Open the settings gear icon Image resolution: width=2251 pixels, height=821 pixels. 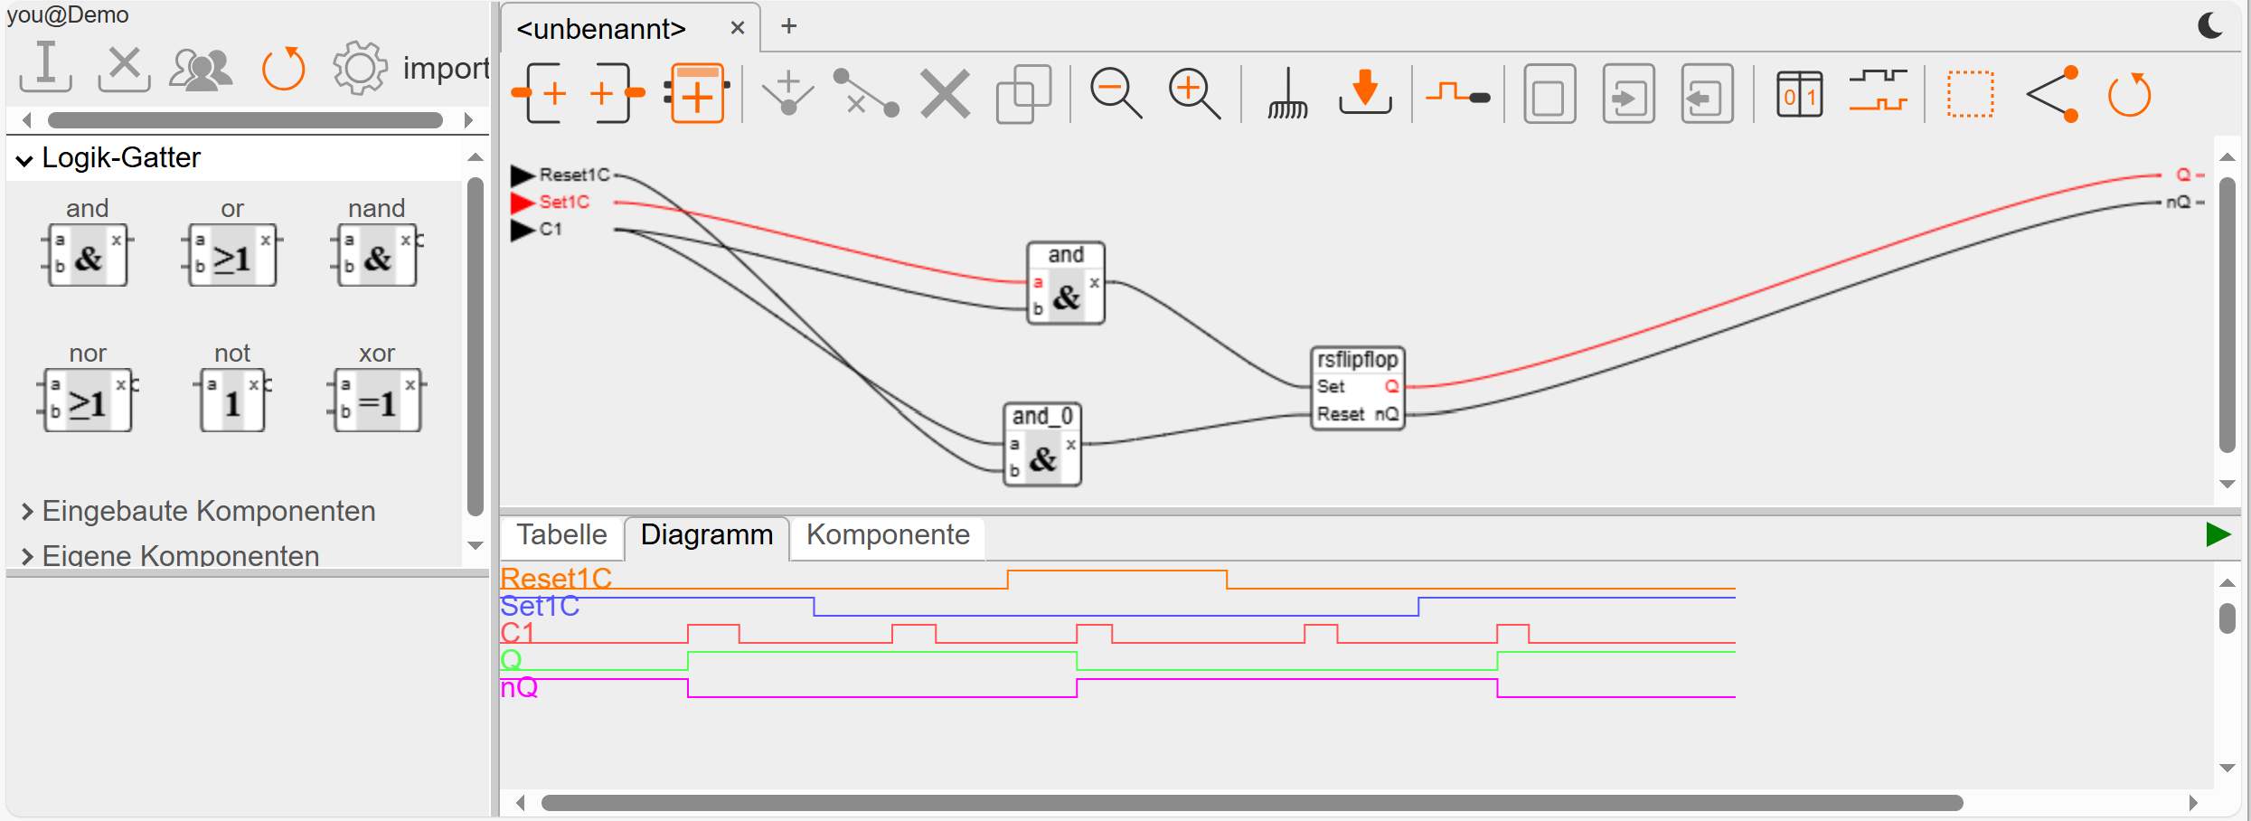point(360,69)
